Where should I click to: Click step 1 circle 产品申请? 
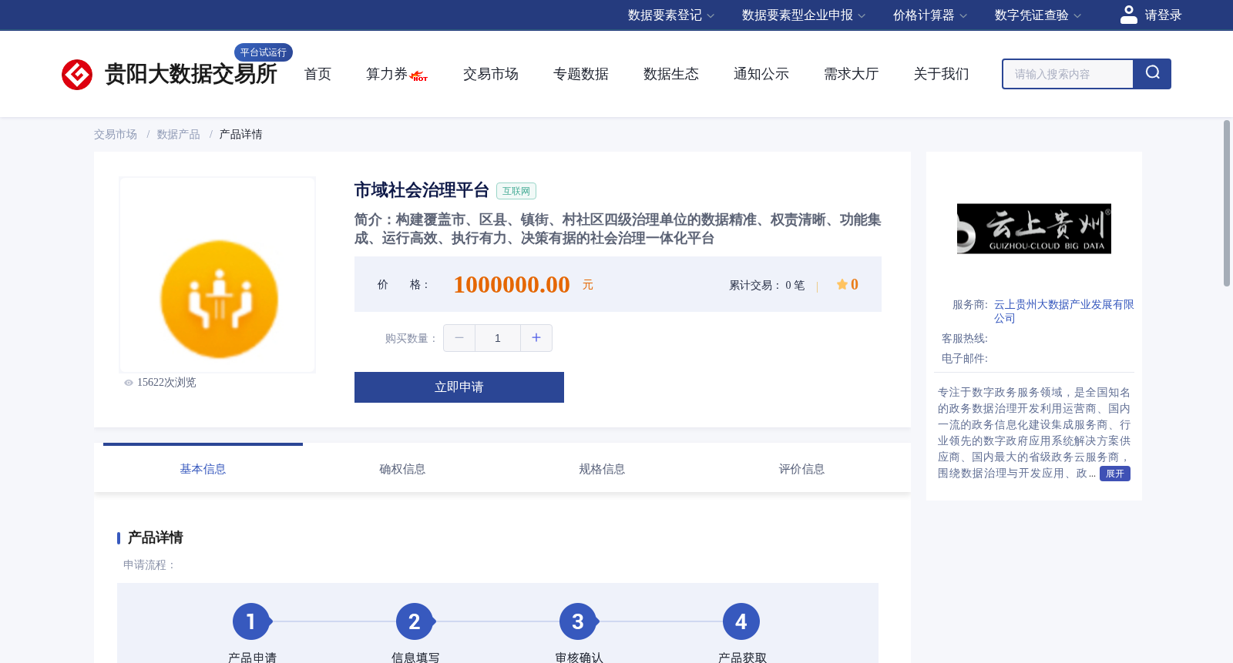(251, 621)
